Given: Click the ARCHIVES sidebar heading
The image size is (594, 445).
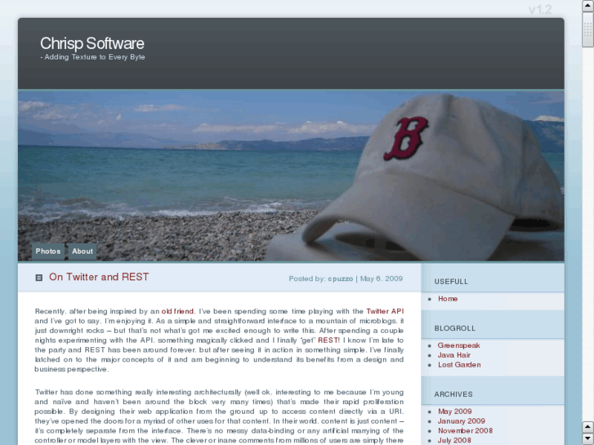Looking at the screenshot, I should (453, 394).
